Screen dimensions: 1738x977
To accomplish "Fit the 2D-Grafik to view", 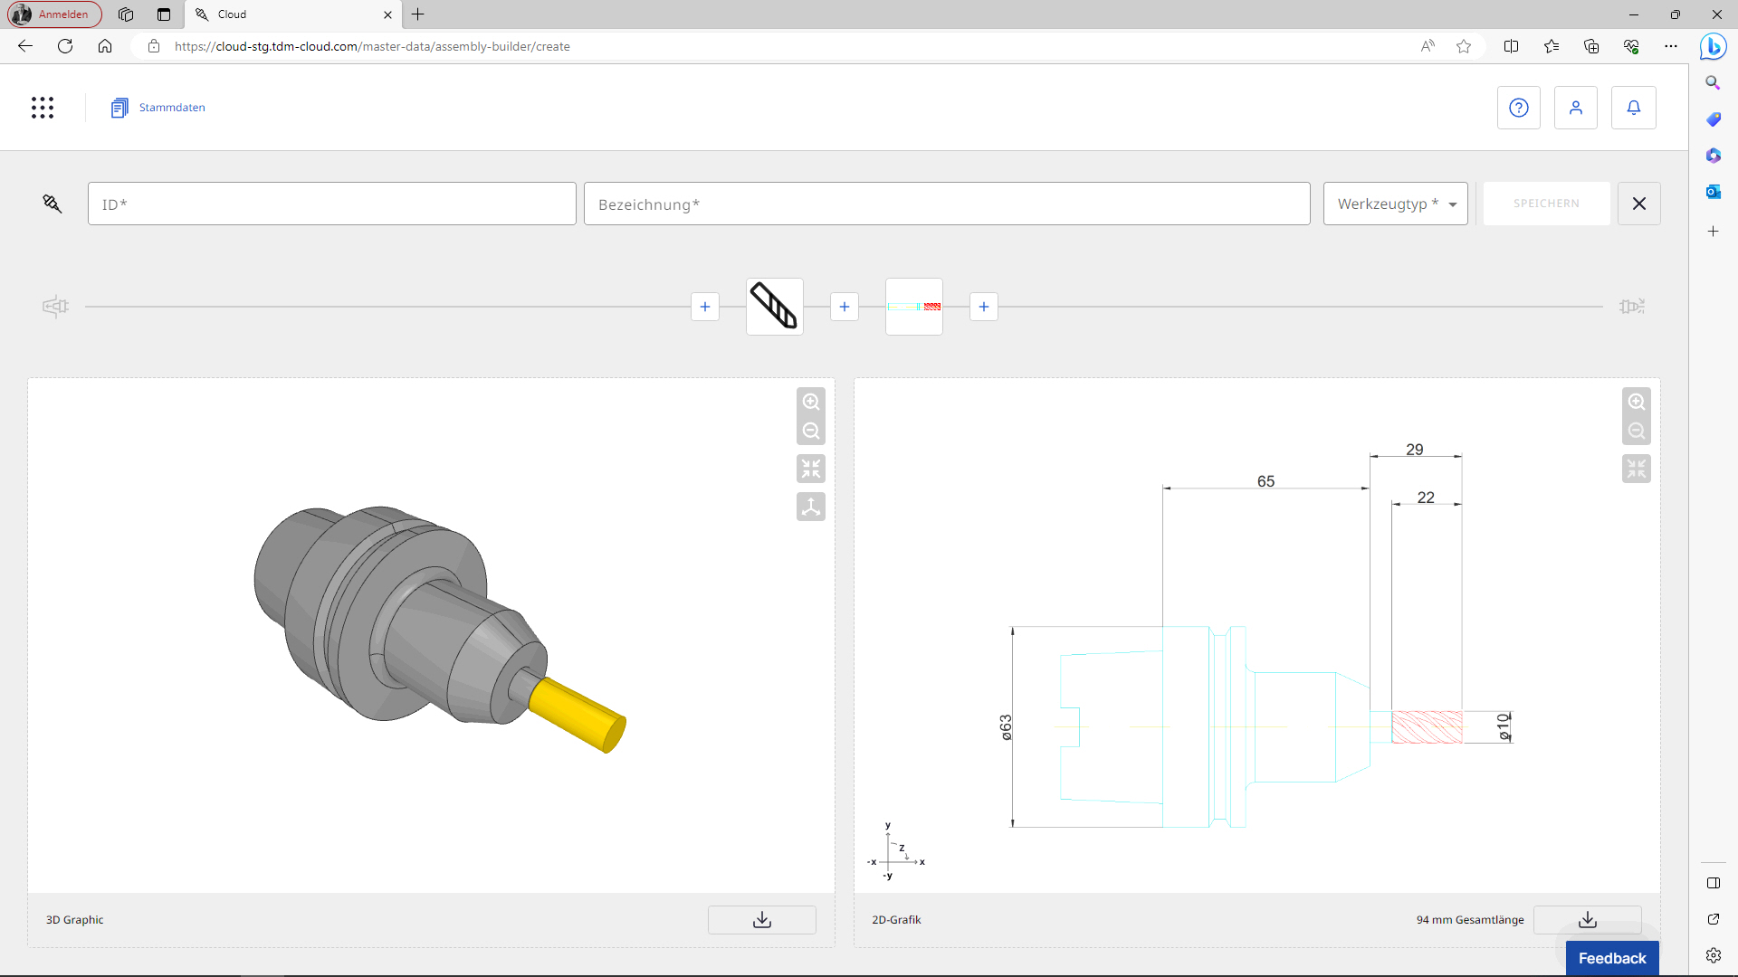I will [1637, 469].
